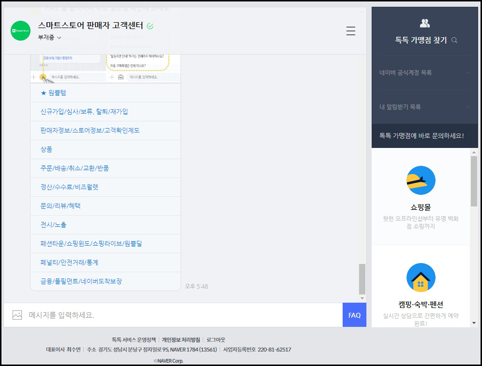Screen dimensions: 482x366
Task: Select the 상품 FAQ category
Action: (105, 149)
